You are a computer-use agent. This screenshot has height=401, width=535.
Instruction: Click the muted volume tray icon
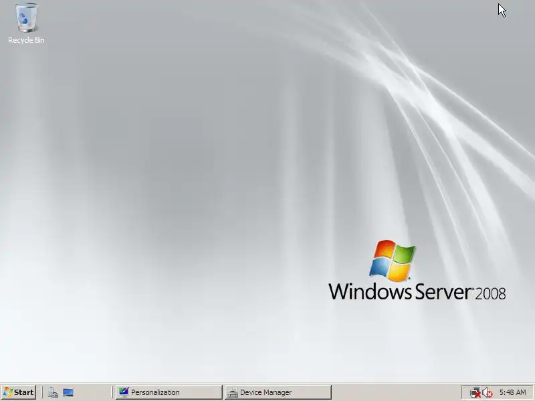click(x=488, y=392)
